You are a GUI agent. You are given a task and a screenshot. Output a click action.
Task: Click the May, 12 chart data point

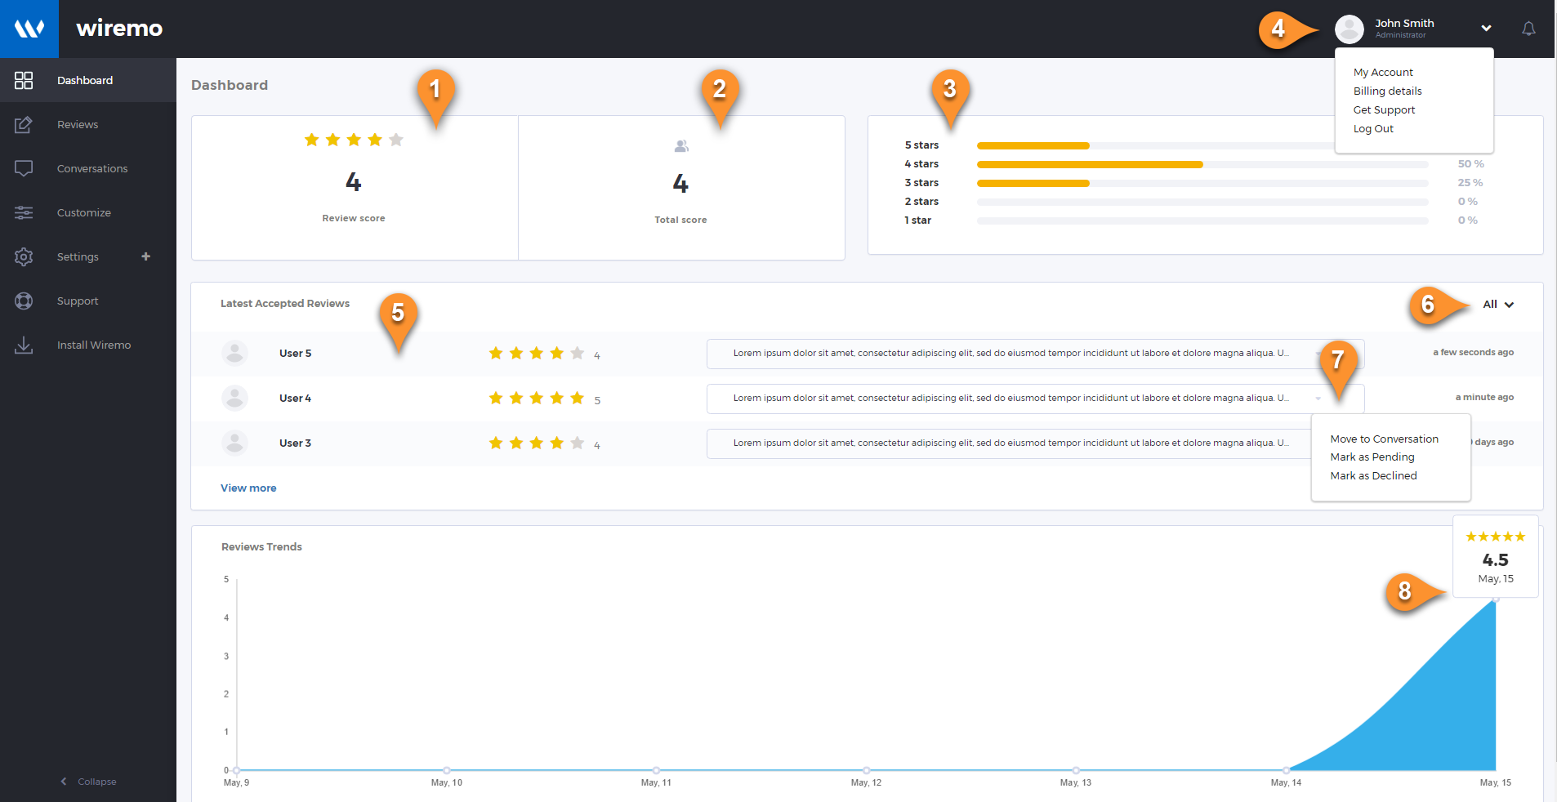tap(866, 770)
